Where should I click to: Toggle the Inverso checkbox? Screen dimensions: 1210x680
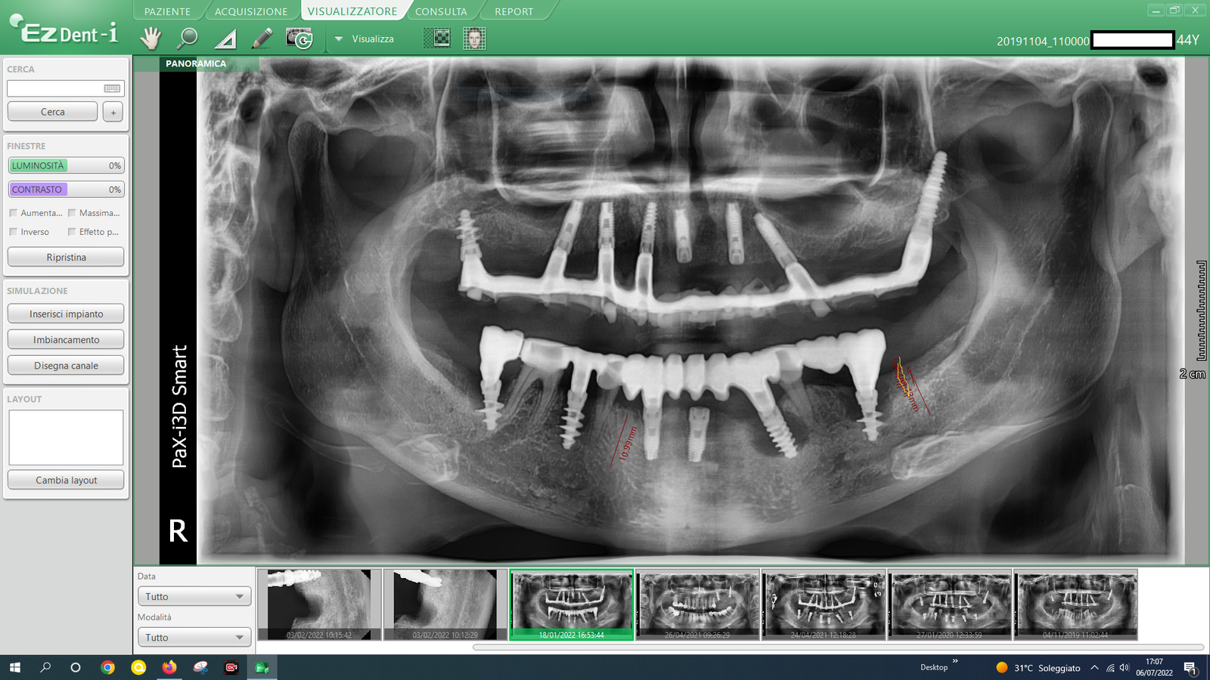(13, 232)
